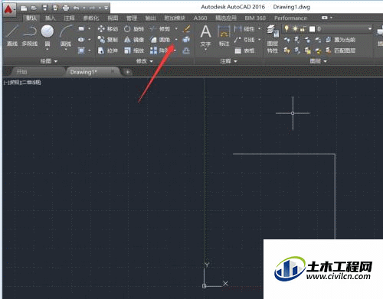The height and width of the screenshot is (299, 383).
Task: Switch to the View (视图) ribbon tab
Action: (x=113, y=18)
